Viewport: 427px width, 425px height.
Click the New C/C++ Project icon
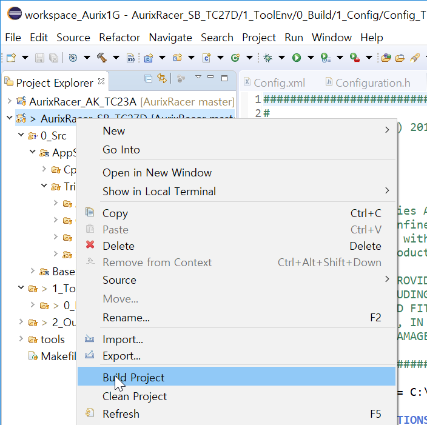(x=149, y=58)
